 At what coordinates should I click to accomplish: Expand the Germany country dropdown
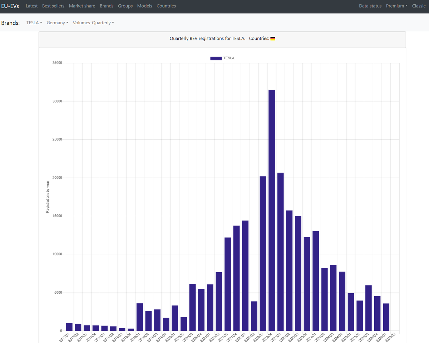pyautogui.click(x=58, y=23)
